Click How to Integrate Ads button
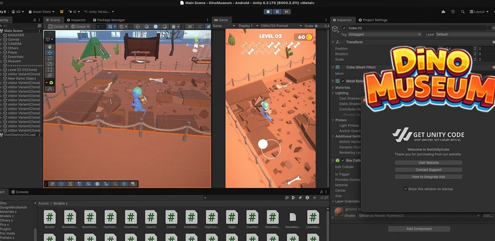Image resolution: width=495 pixels, height=241 pixels. point(428,177)
